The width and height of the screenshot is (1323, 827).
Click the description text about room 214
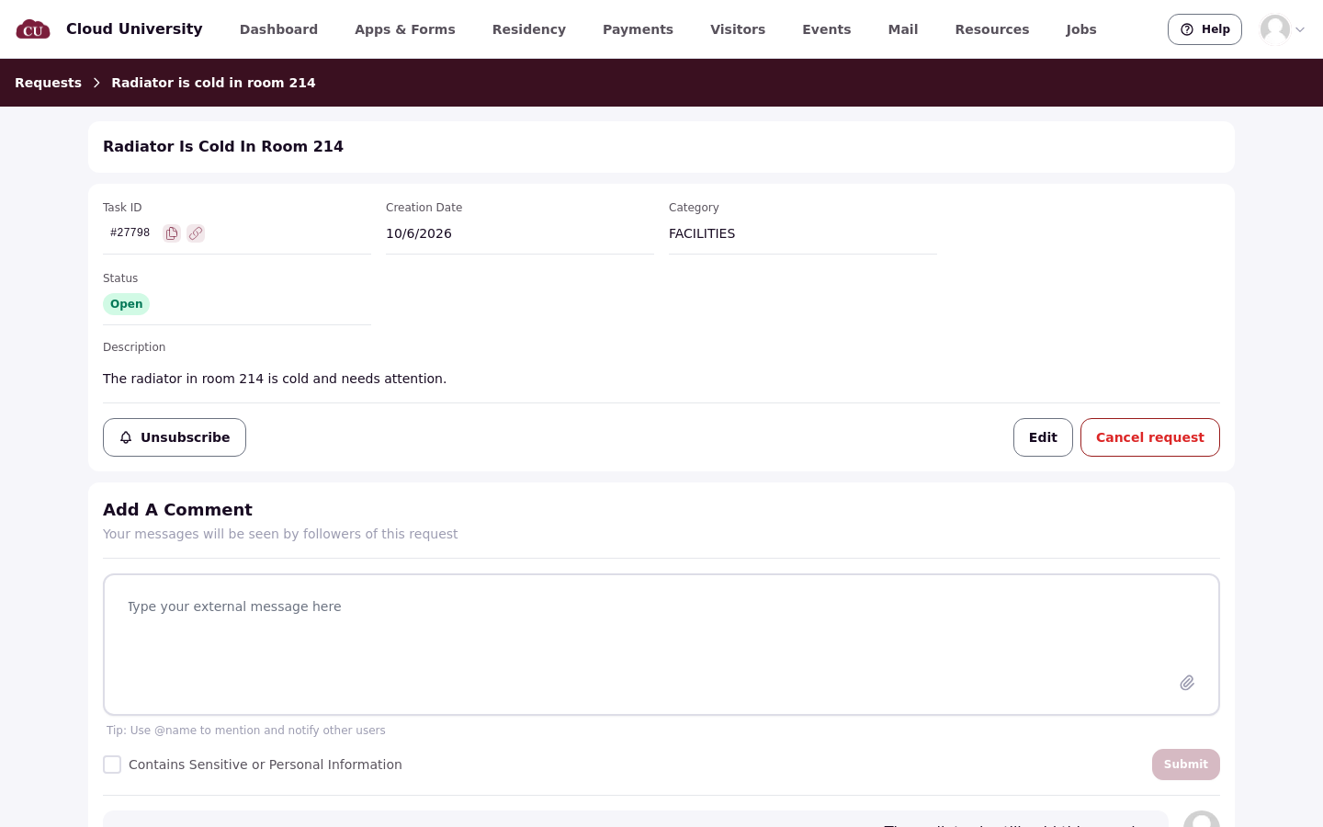click(x=275, y=379)
